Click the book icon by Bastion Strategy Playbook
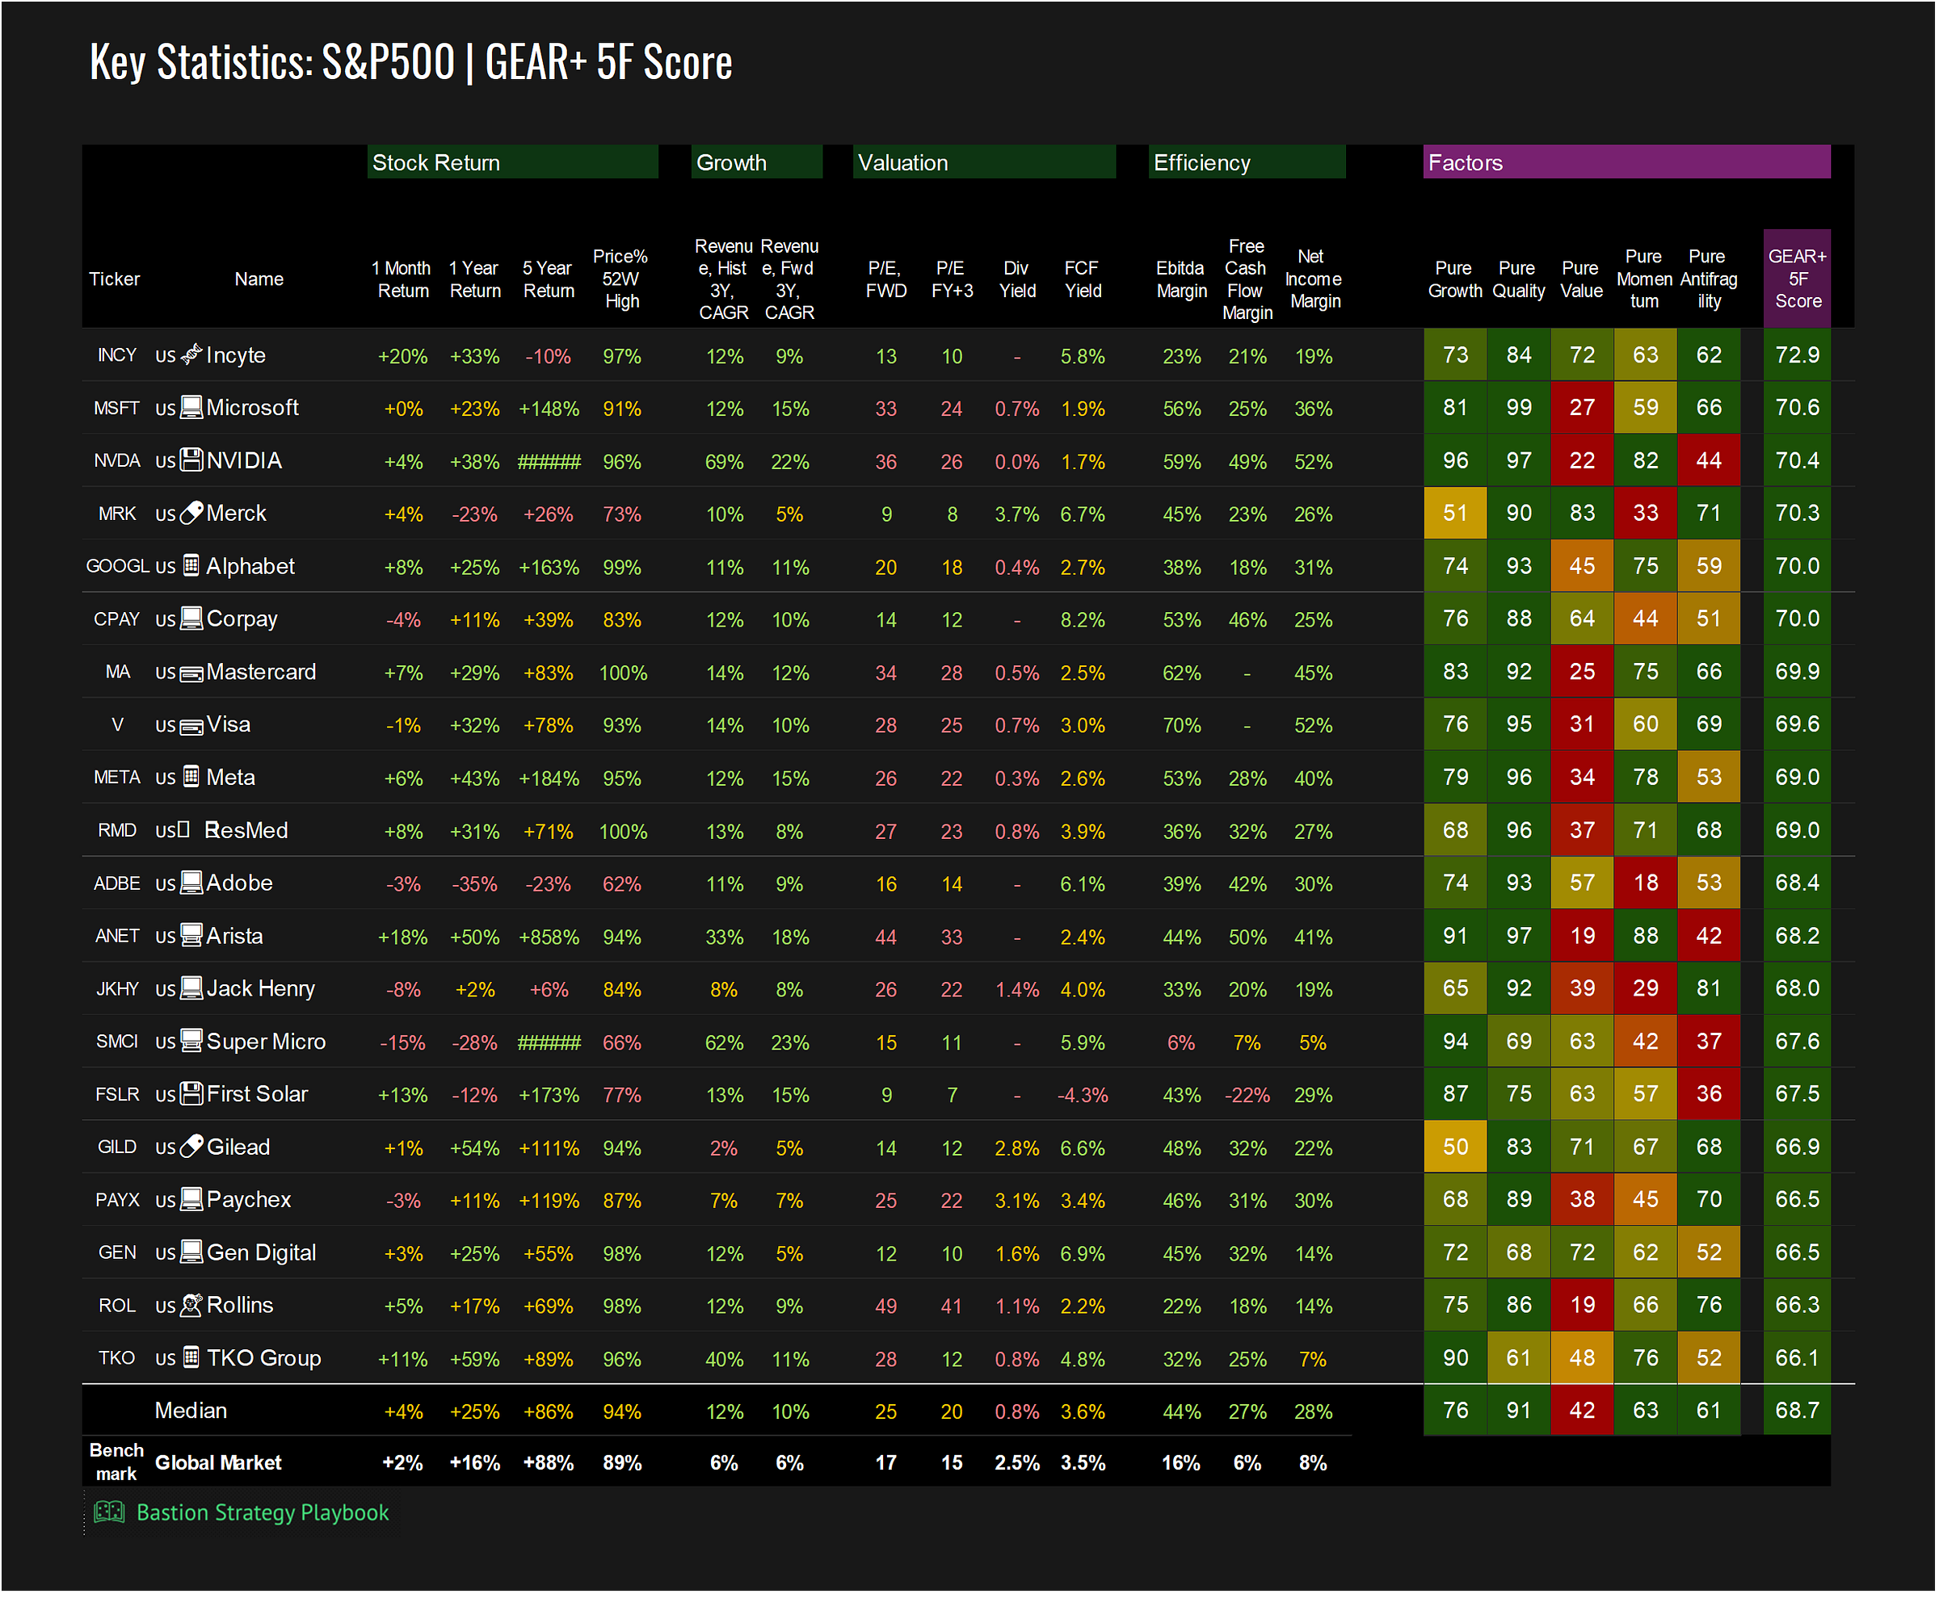This screenshot has height=1598, width=1939. pyautogui.click(x=110, y=1512)
